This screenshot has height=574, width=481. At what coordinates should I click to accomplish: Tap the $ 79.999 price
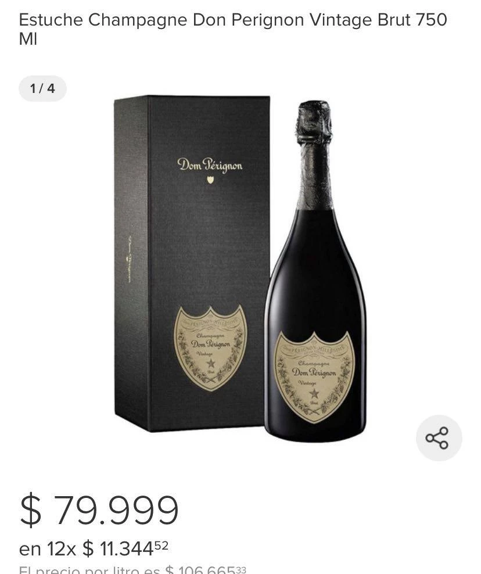coord(99,510)
